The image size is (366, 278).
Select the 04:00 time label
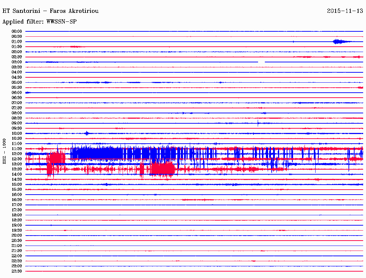click(16, 72)
